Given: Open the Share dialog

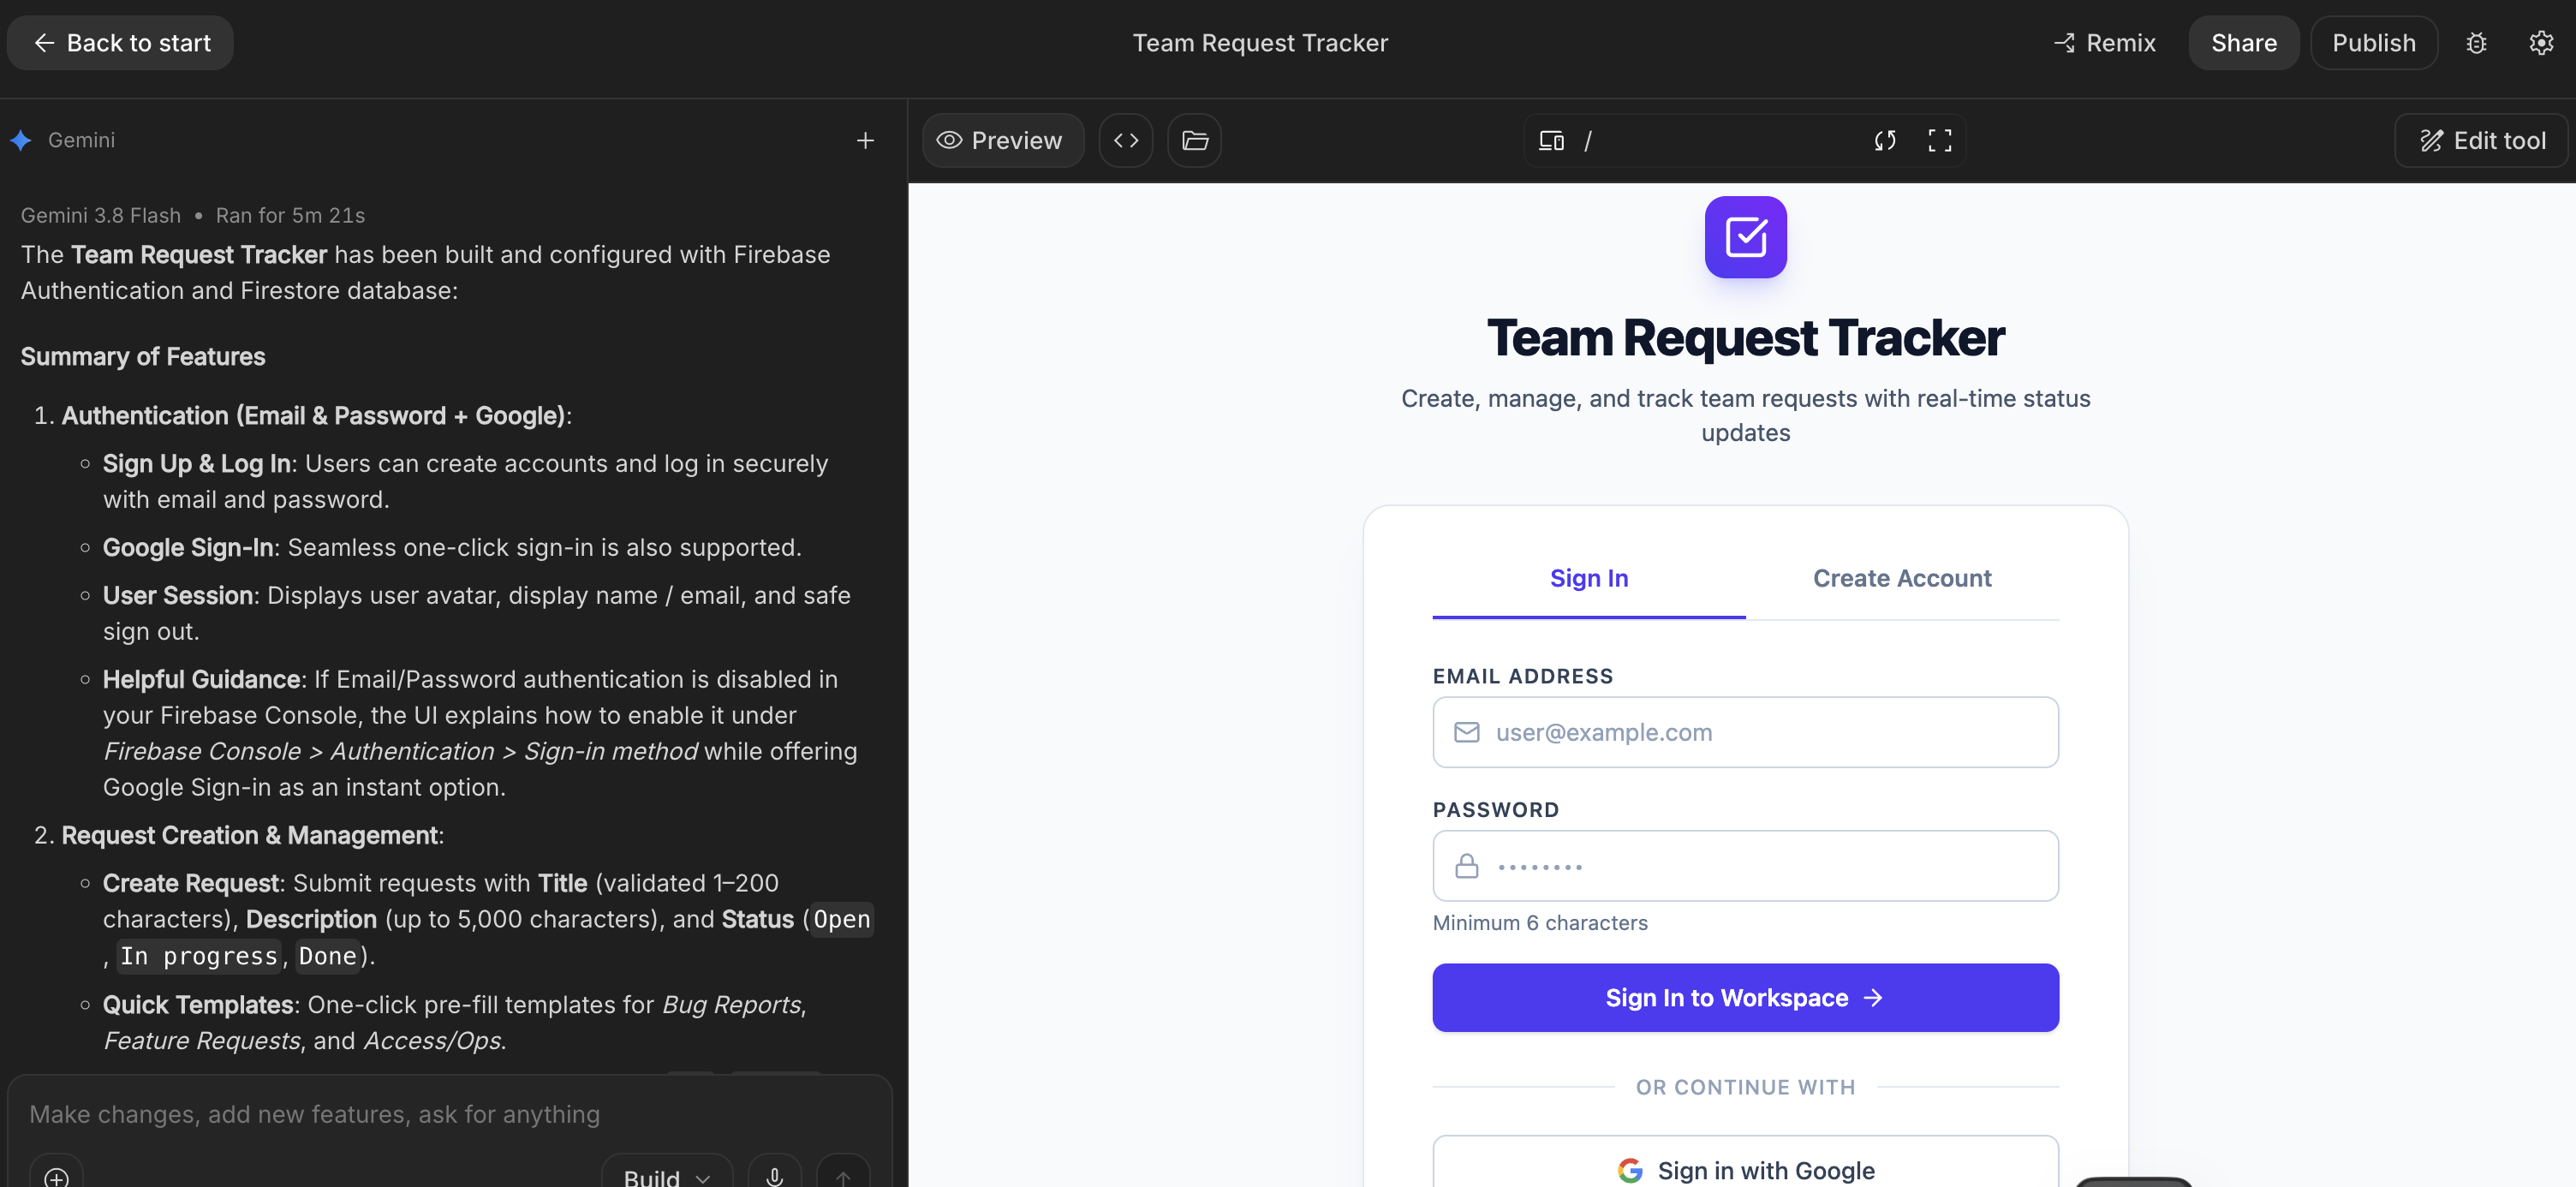Looking at the screenshot, I should point(2243,43).
